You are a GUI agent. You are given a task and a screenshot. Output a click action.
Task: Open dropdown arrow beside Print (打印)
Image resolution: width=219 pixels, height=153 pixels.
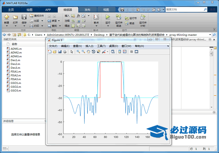42,26
